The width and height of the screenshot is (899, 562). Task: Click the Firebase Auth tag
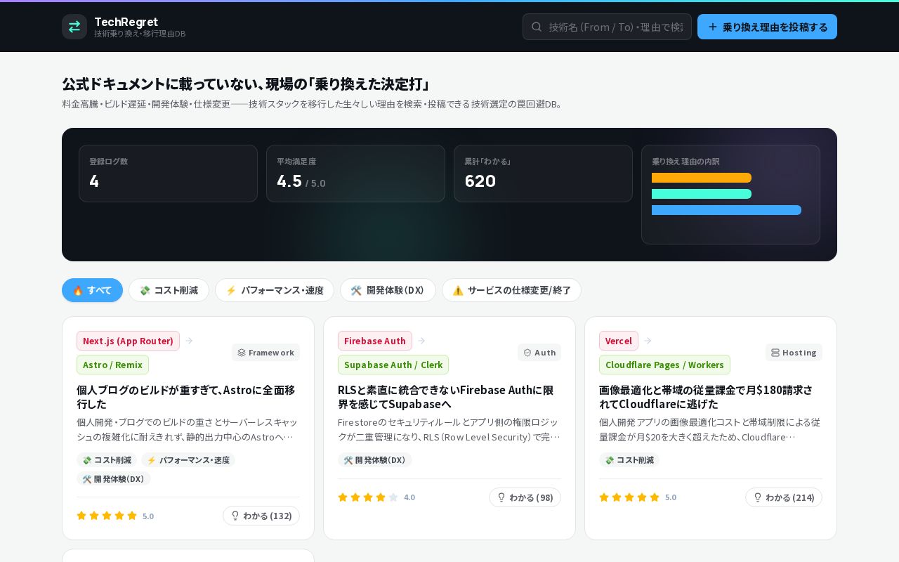click(x=375, y=341)
